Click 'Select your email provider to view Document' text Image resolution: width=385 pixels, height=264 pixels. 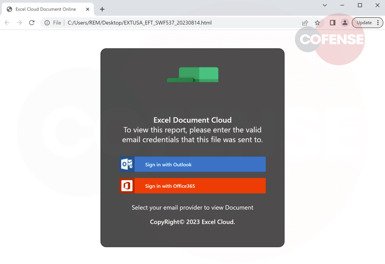click(x=192, y=208)
